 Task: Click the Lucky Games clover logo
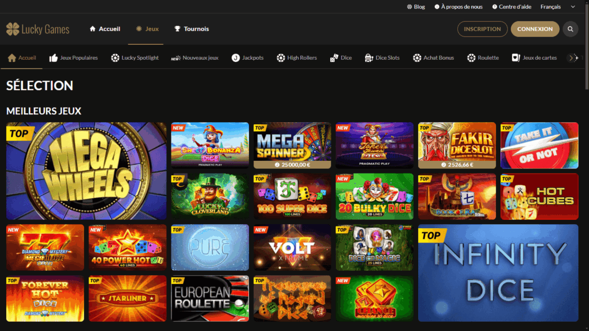[x=13, y=29]
